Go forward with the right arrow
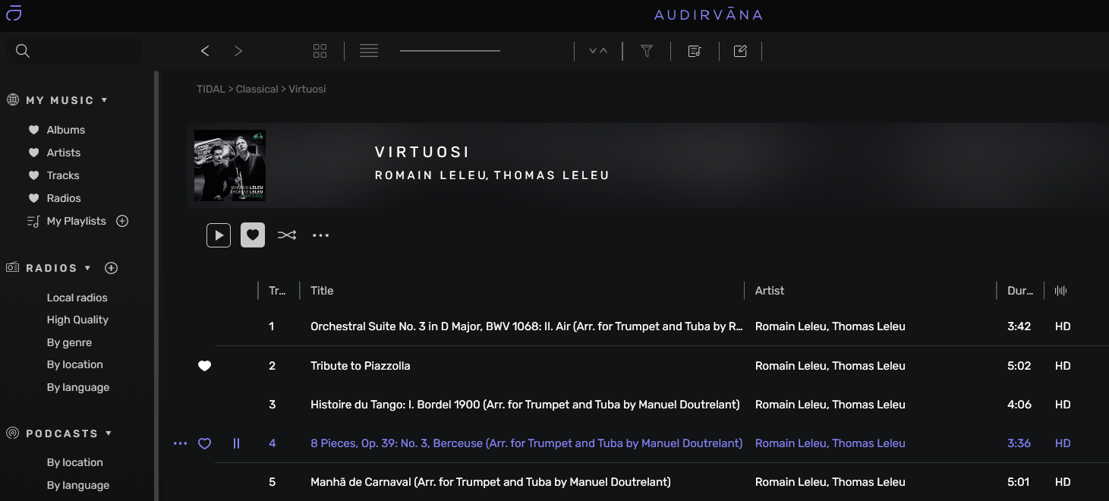The image size is (1109, 501). click(238, 51)
